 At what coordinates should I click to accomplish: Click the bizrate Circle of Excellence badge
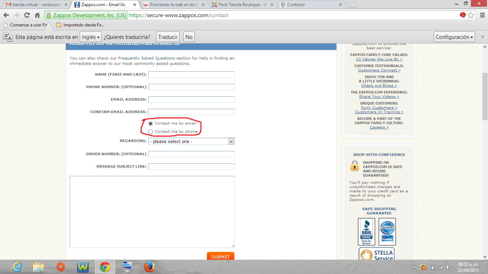(387, 231)
